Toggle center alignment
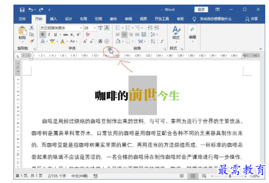 click(x=124, y=35)
